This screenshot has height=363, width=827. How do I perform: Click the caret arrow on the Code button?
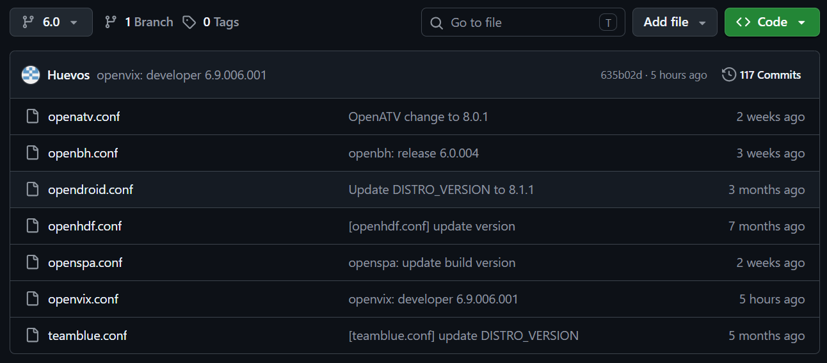tap(802, 22)
